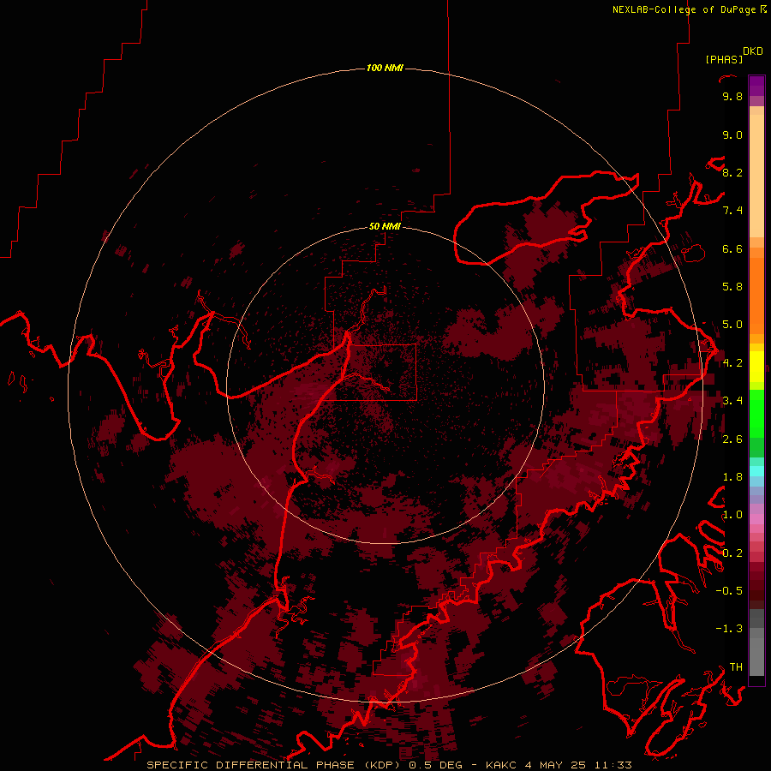Image resolution: width=771 pixels, height=771 pixels.
Task: Click the "-0.5" scale value
Action: coord(729,591)
